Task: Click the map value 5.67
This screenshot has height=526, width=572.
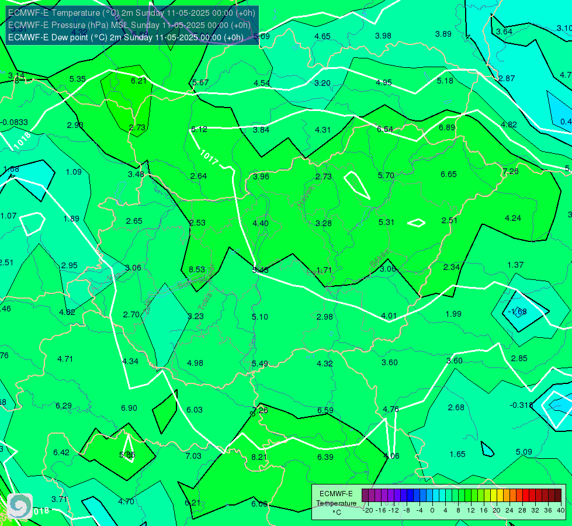Action: 200,82
